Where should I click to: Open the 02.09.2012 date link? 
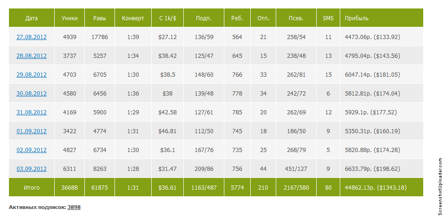[x=32, y=150]
